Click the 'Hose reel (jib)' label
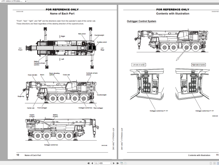This screenshot has height=165, width=219. tap(32, 75)
